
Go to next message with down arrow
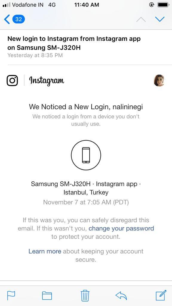pos(160,19)
